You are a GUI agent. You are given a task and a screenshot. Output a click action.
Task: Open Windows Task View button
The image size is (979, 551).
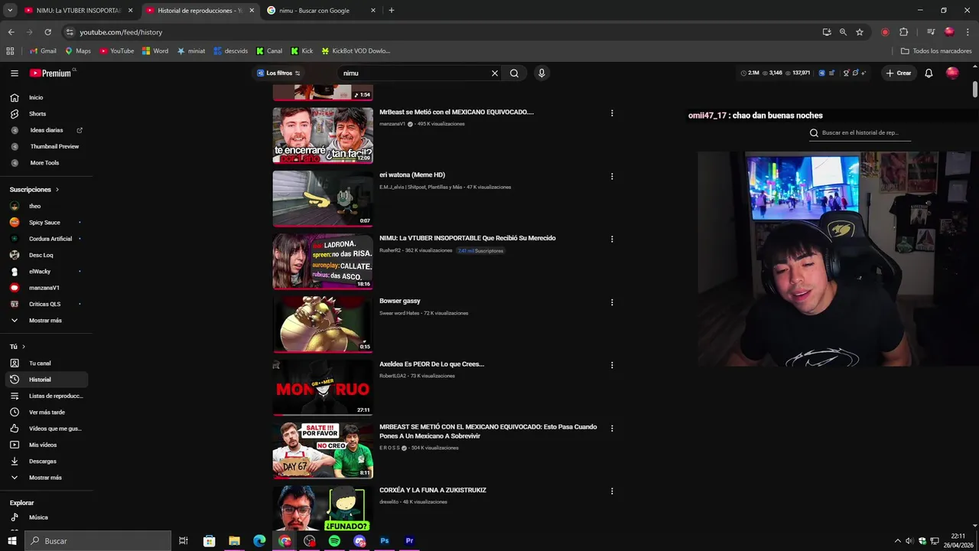pos(184,541)
